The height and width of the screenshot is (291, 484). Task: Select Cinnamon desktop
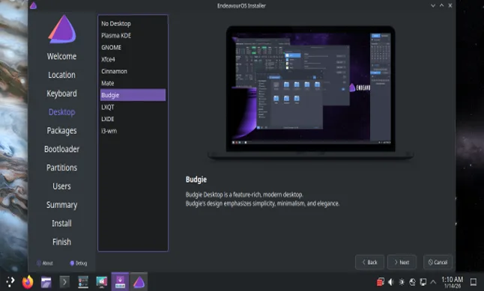coord(133,71)
